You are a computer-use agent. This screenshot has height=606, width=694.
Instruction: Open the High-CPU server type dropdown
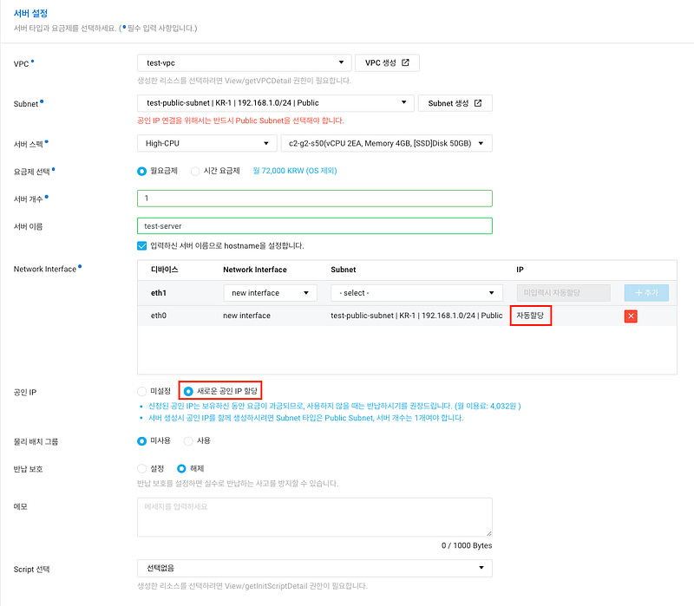click(x=207, y=143)
